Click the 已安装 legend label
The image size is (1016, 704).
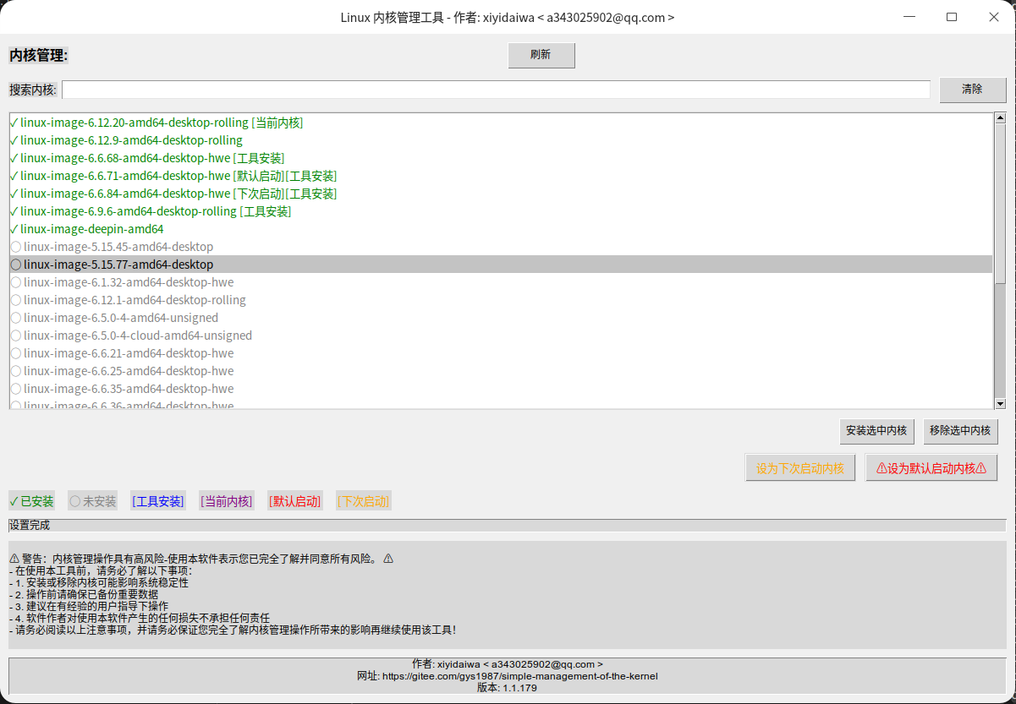pos(31,501)
